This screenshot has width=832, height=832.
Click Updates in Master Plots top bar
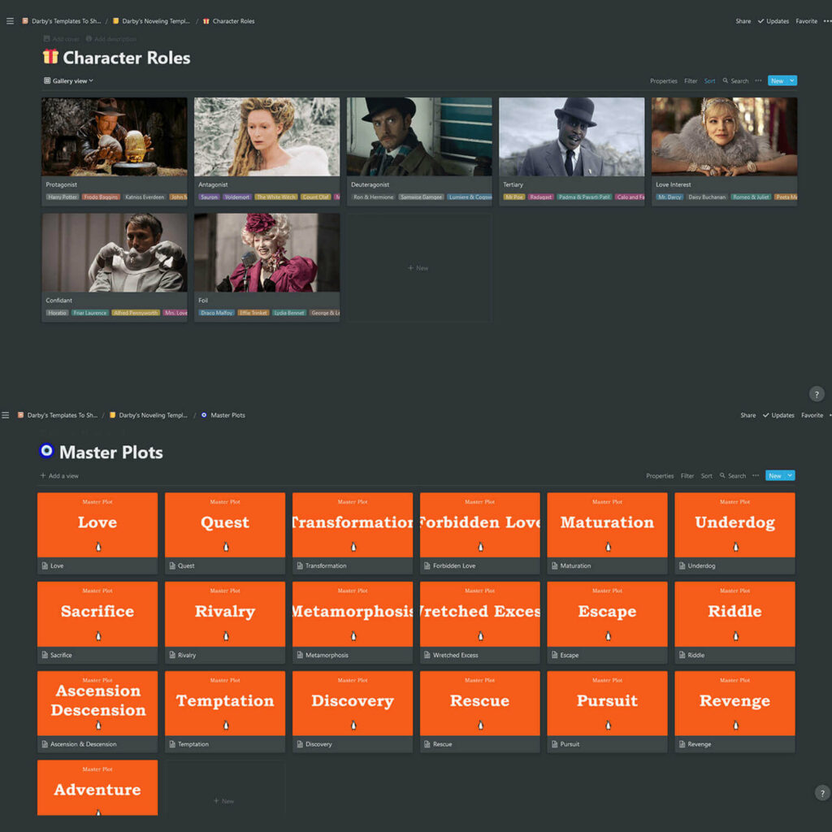[778, 415]
